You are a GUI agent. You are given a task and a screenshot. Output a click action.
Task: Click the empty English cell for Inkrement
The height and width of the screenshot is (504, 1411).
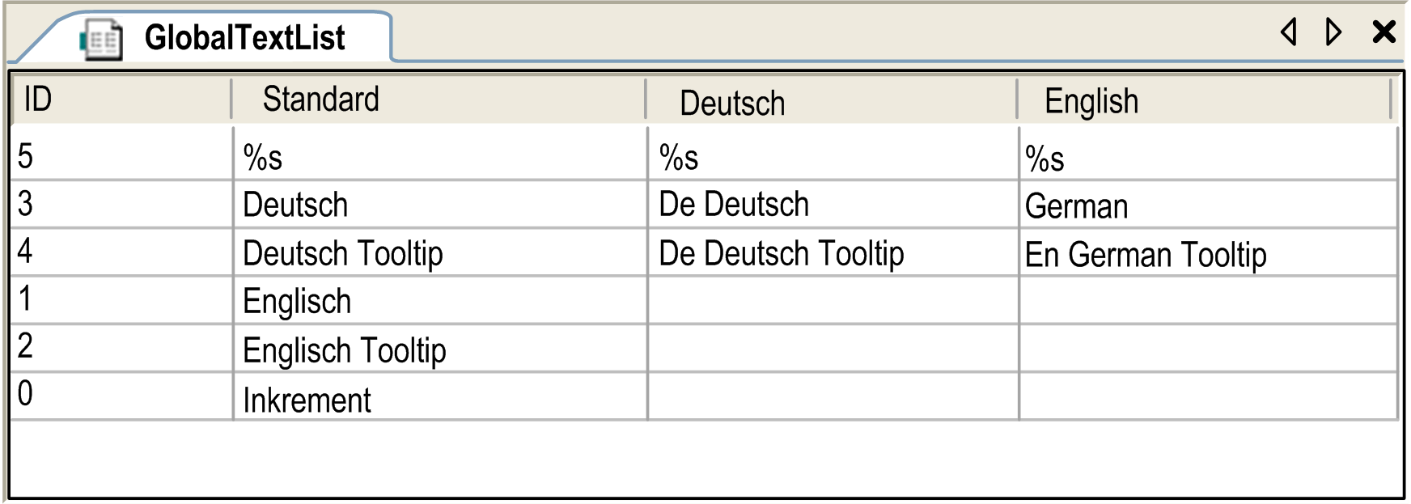coord(1207,396)
